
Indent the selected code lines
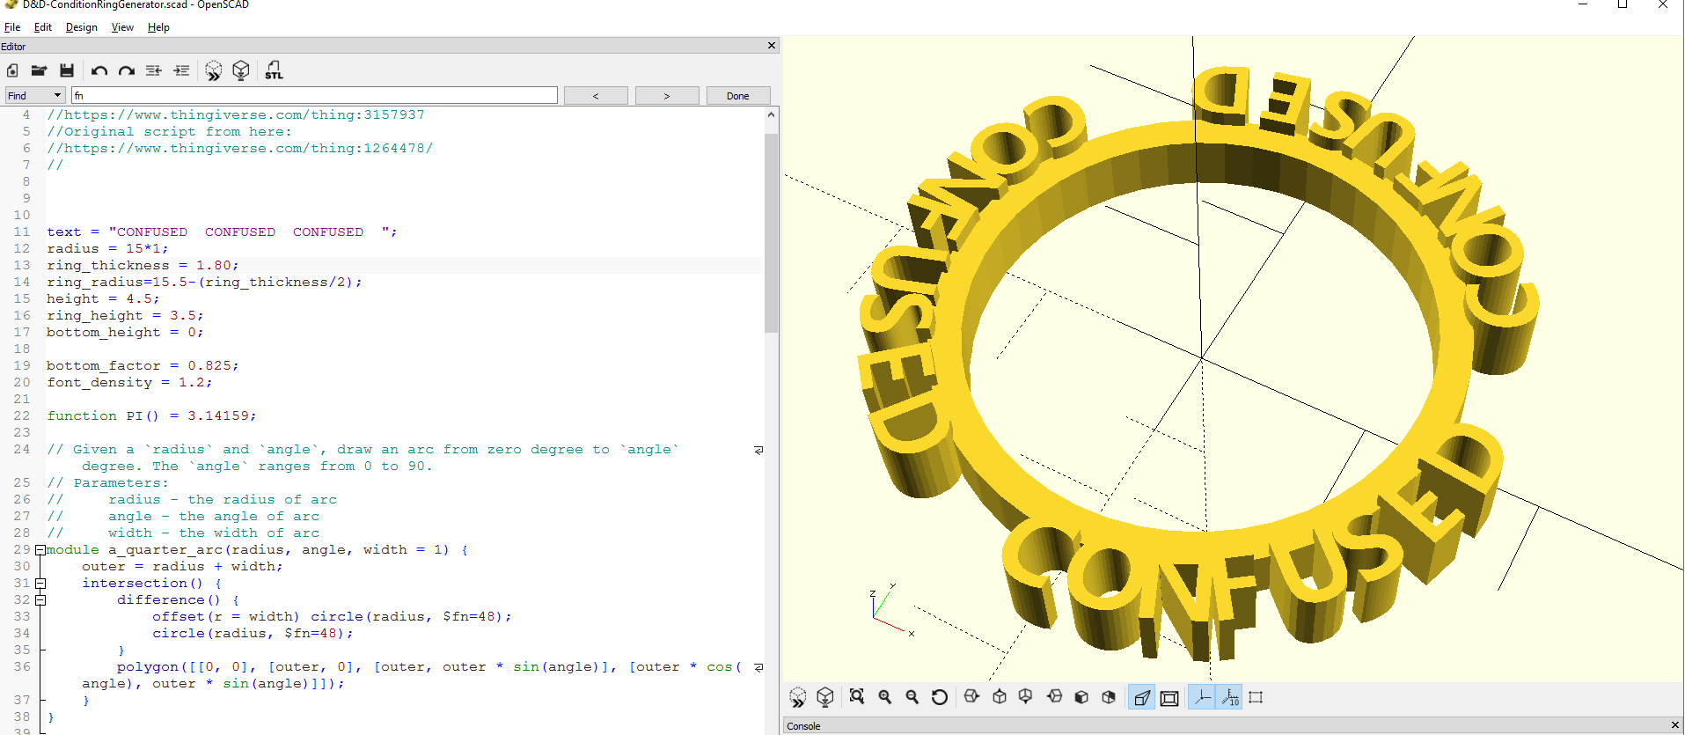pyautogui.click(x=181, y=70)
